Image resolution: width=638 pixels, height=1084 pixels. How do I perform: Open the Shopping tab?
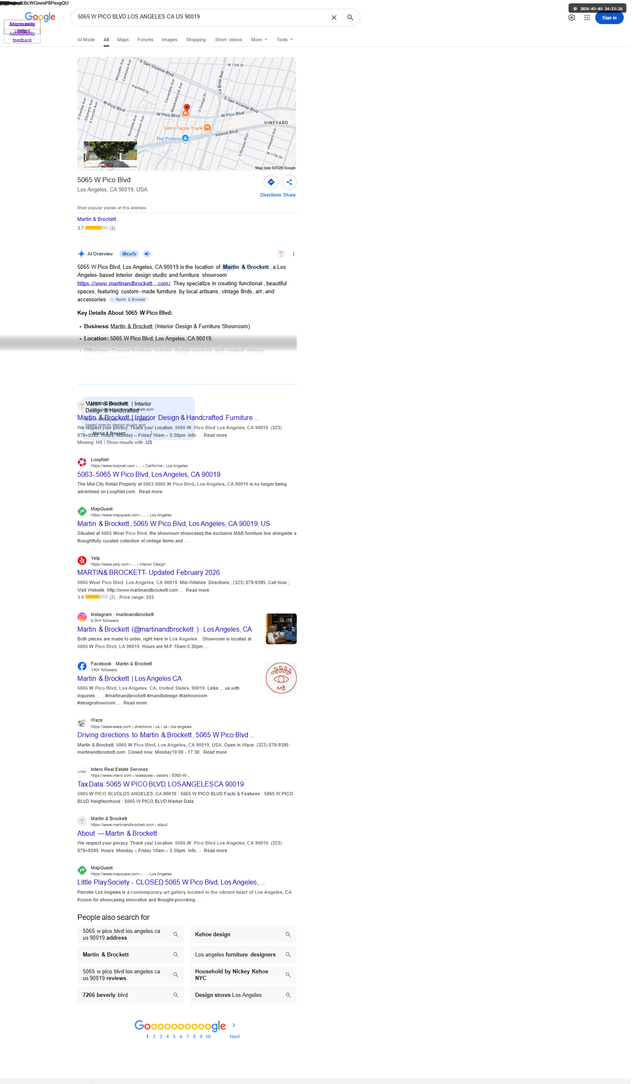[x=198, y=40]
